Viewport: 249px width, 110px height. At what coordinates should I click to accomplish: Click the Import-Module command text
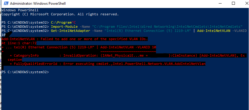pos(64,27)
